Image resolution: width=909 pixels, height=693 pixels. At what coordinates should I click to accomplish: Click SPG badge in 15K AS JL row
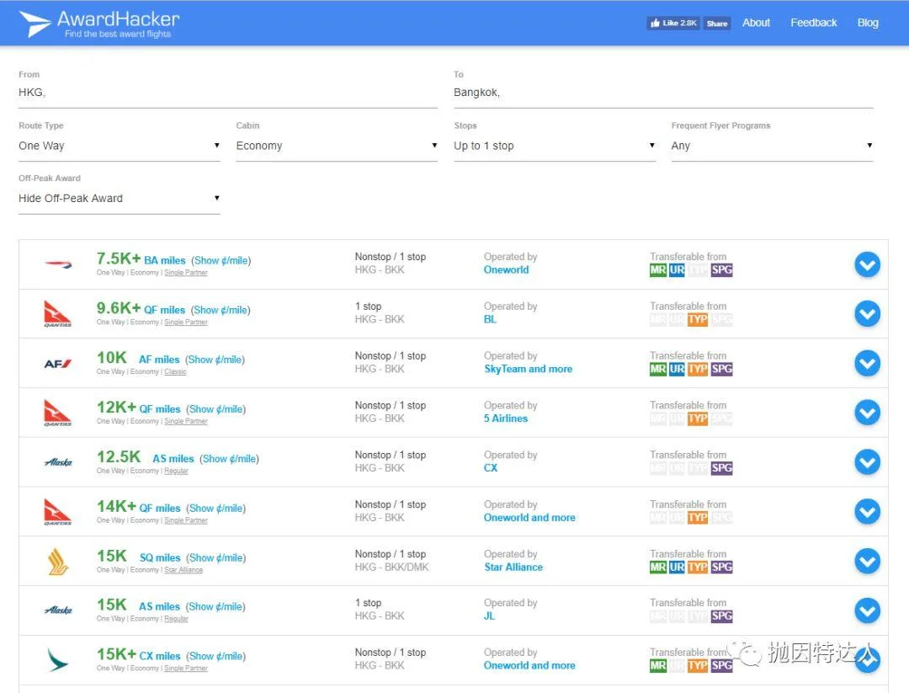(722, 616)
